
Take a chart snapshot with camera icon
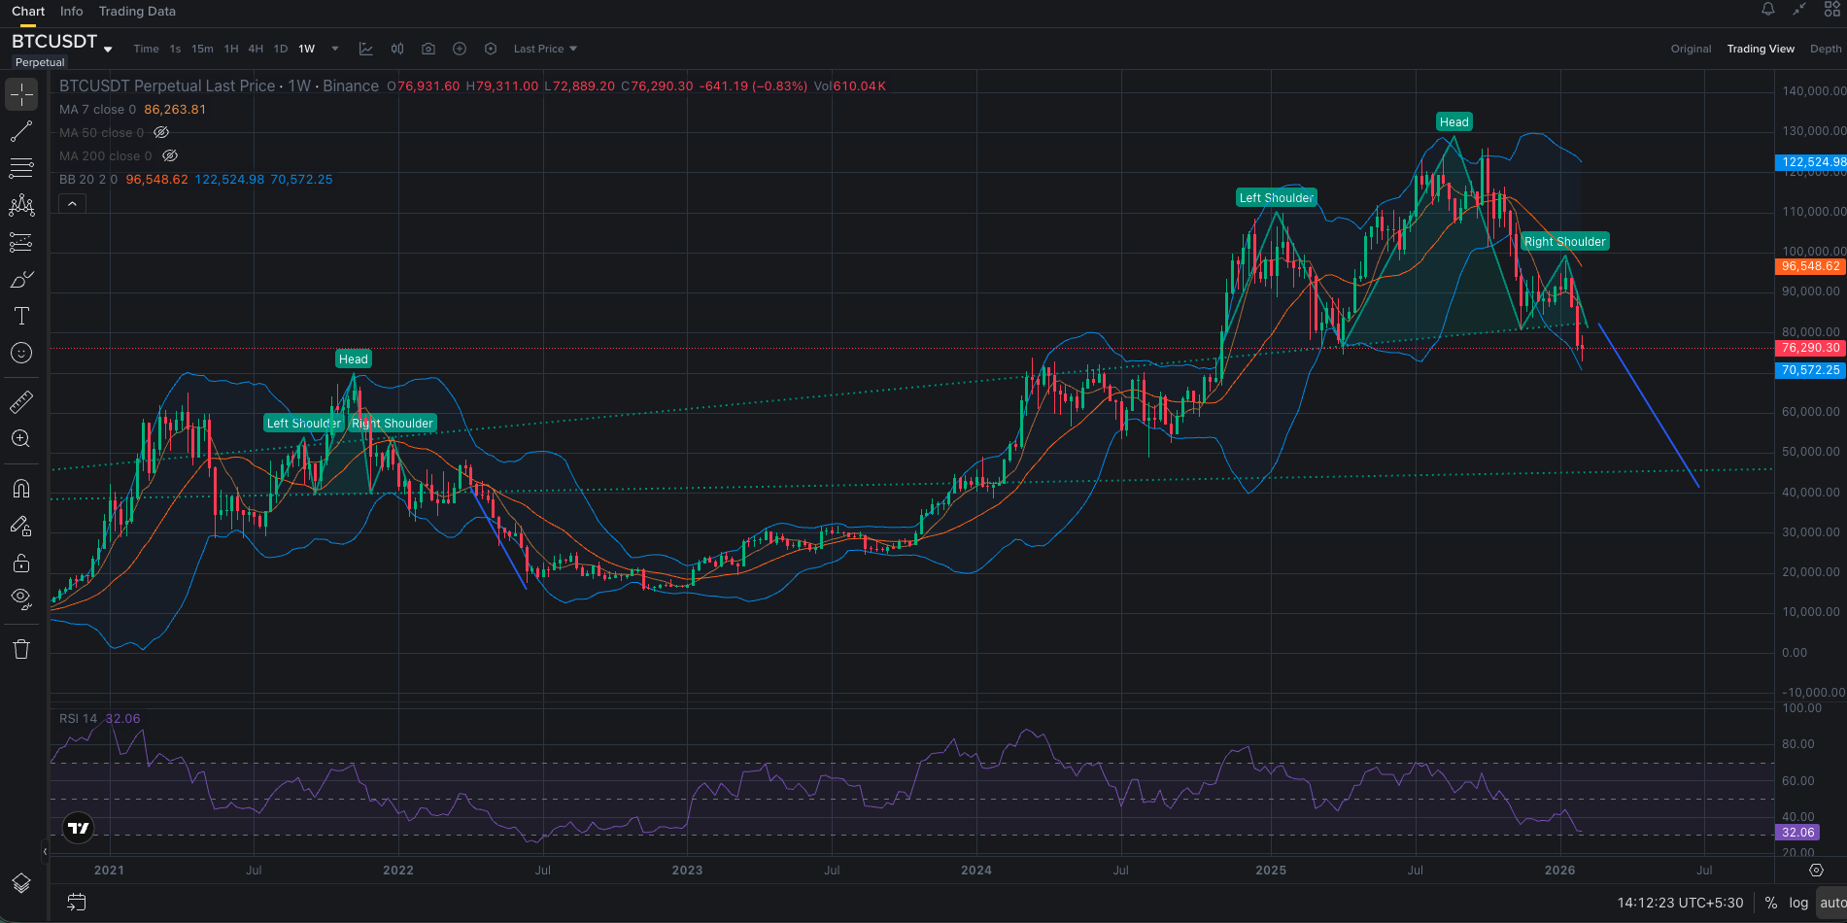[x=428, y=49]
